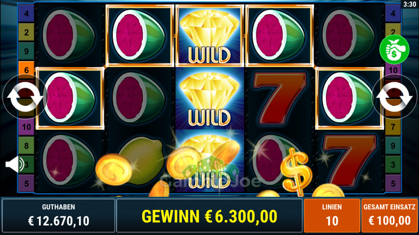The height and width of the screenshot is (235, 419).
Task: Click the Guthaben balance panel
Action: pyautogui.click(x=58, y=215)
